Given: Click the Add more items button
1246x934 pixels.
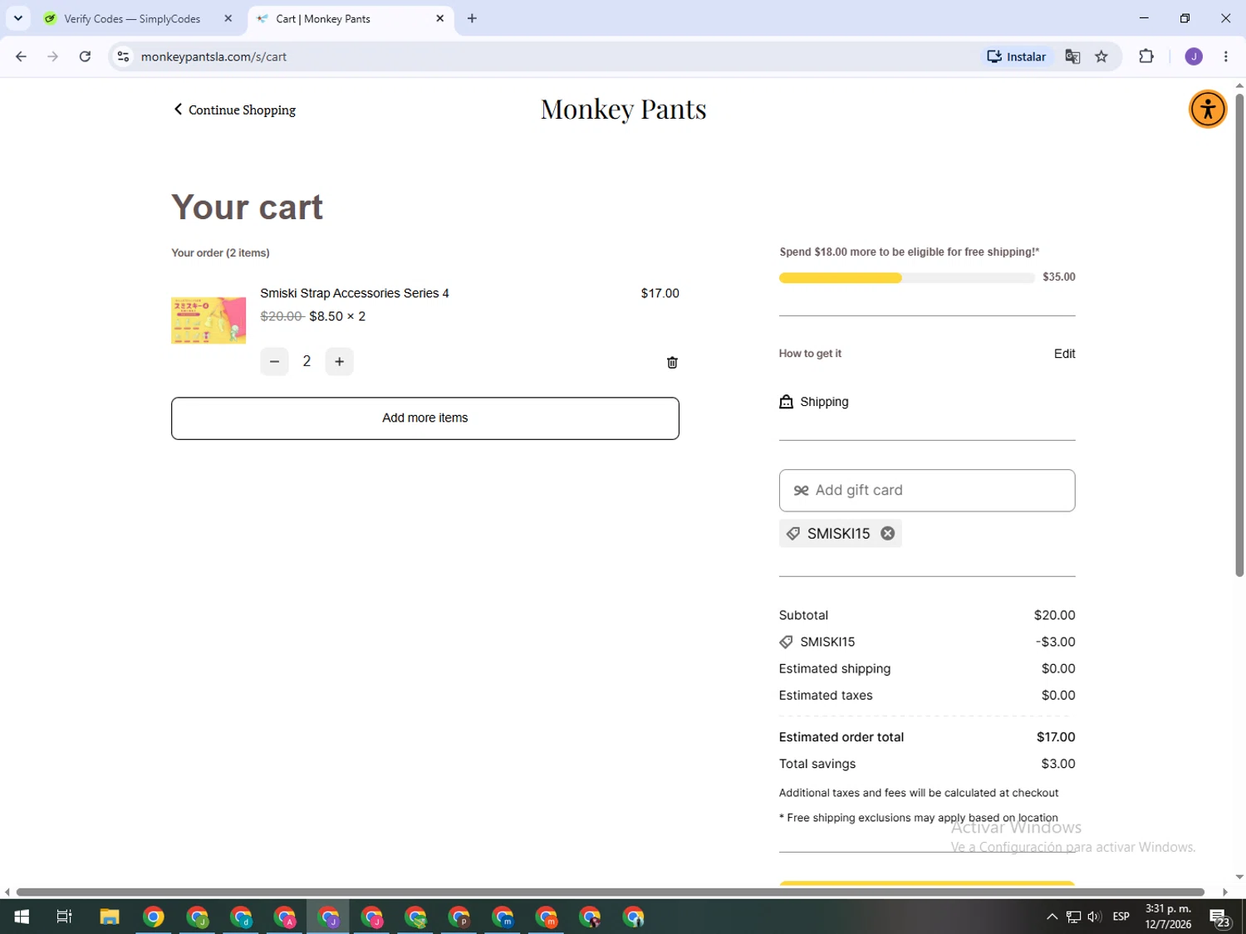Looking at the screenshot, I should point(425,418).
